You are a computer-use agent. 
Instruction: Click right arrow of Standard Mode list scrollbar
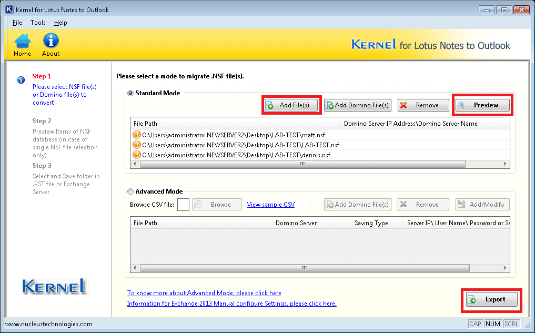506,164
